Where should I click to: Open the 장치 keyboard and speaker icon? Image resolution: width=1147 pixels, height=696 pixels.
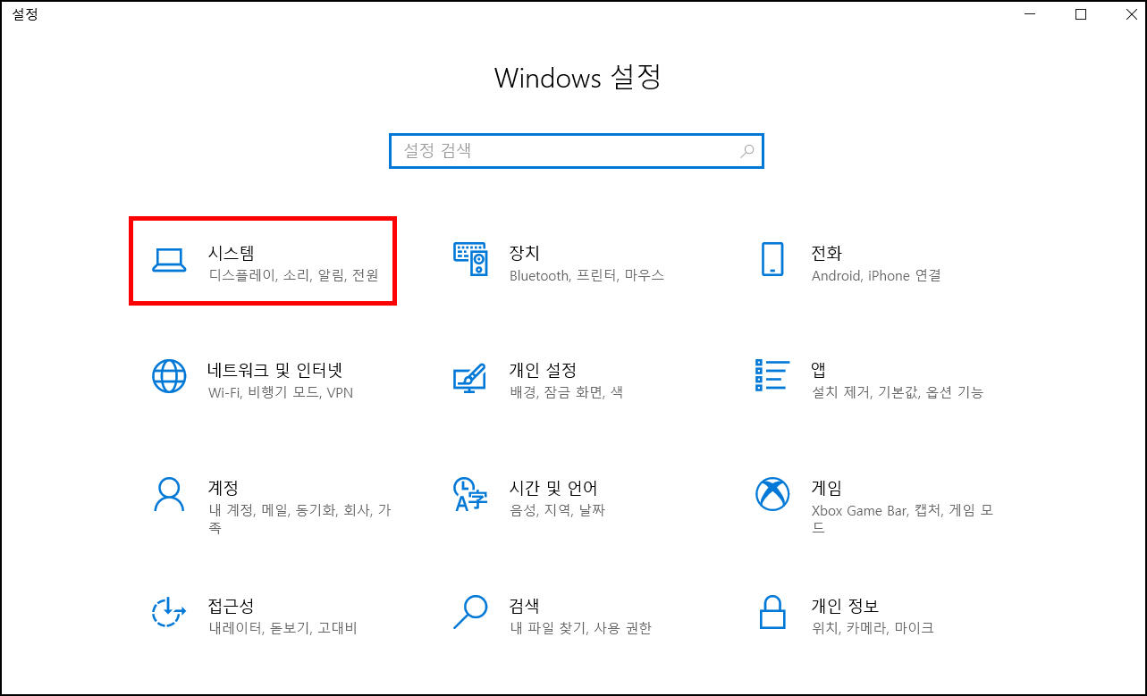[470, 259]
